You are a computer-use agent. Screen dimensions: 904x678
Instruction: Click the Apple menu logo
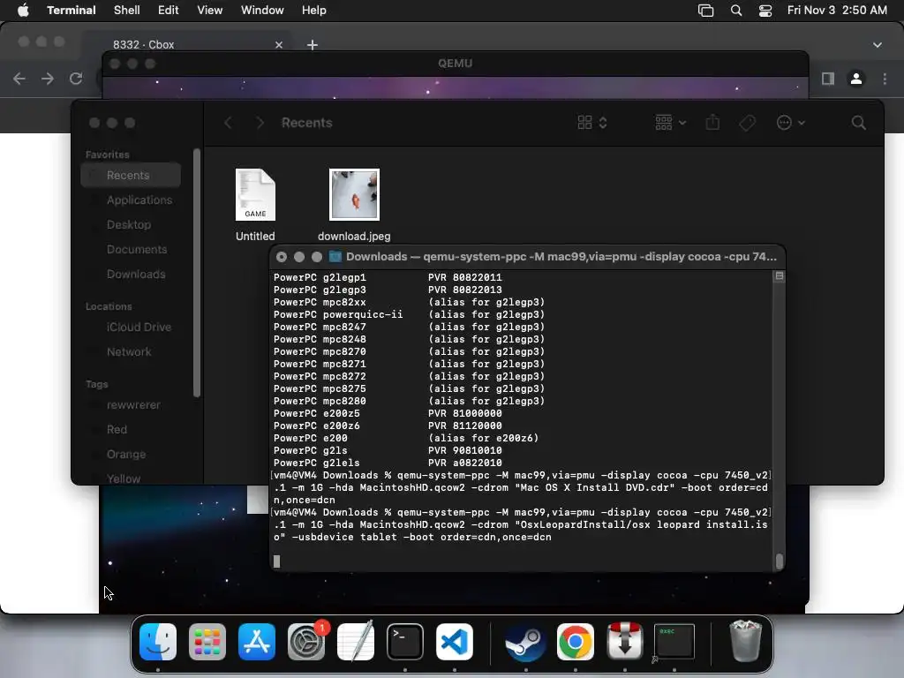click(x=23, y=11)
